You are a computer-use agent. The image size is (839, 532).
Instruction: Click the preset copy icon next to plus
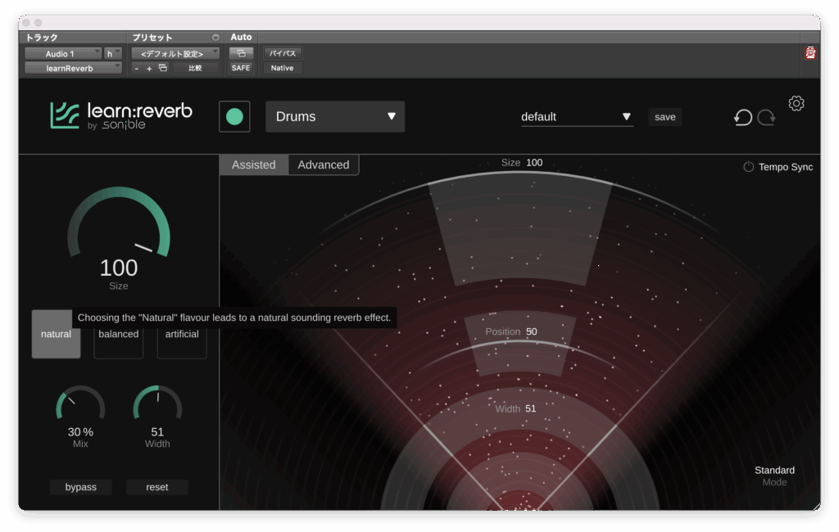pyautogui.click(x=163, y=68)
